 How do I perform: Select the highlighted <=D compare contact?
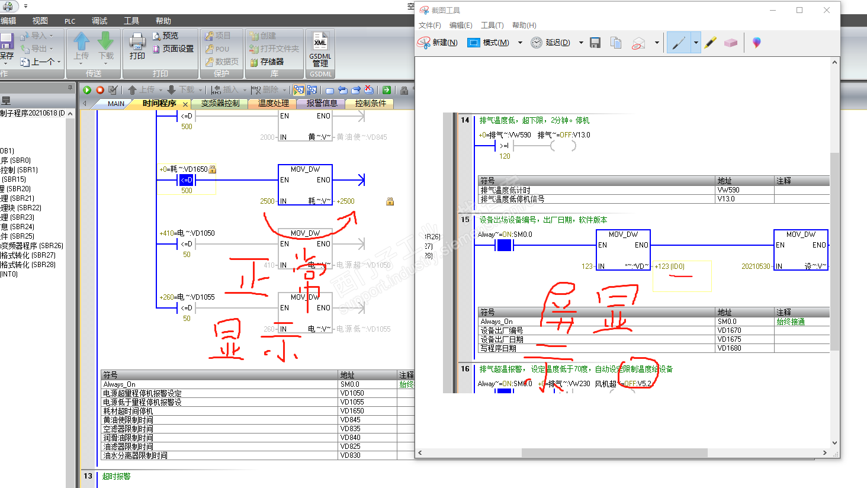tap(187, 180)
